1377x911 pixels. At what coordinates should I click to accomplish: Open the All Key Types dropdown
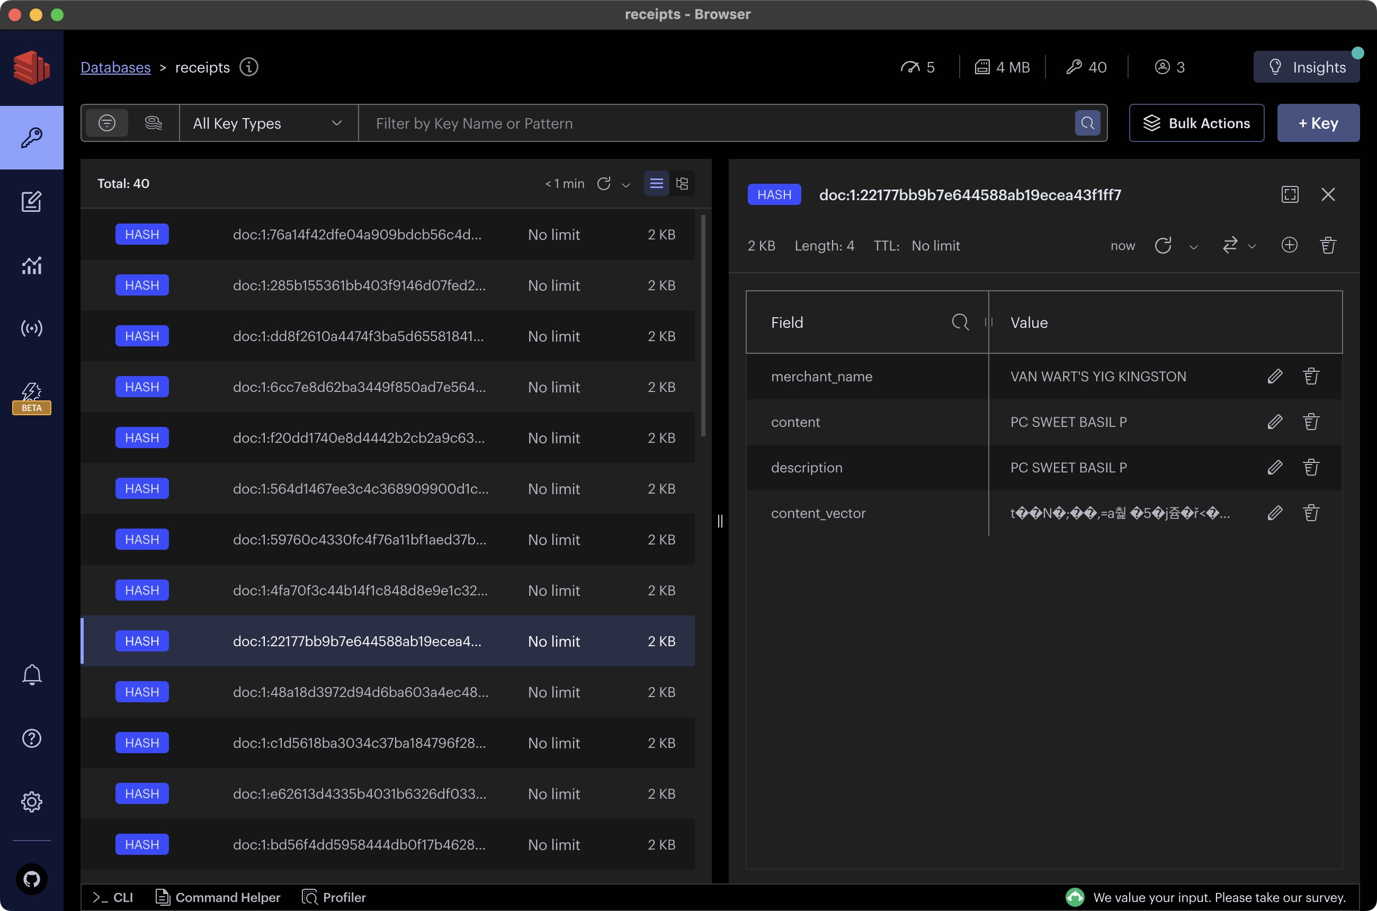click(x=268, y=123)
